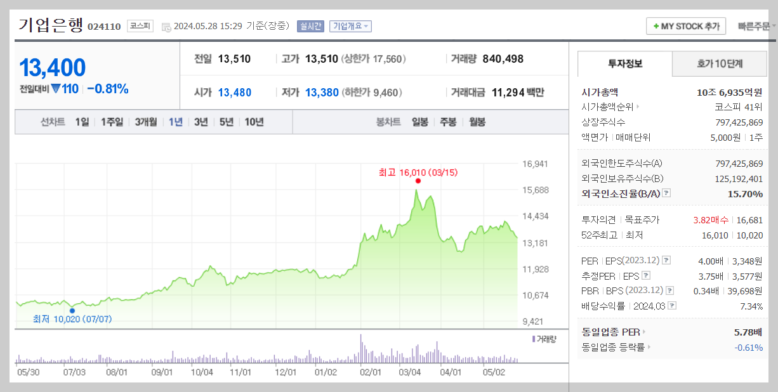Screen dimensions: 778x392
Task: Click the 목표주가 value 16,681
Action: (749, 220)
